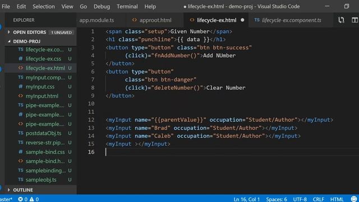Screen dimensions: 359x202
Task: Click the "Caleb" value in line 14
Action: pos(162,136)
